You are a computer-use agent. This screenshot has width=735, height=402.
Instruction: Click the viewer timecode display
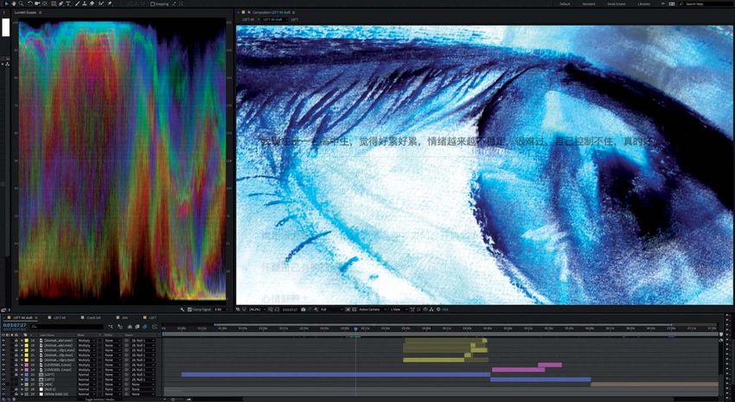[291, 309]
